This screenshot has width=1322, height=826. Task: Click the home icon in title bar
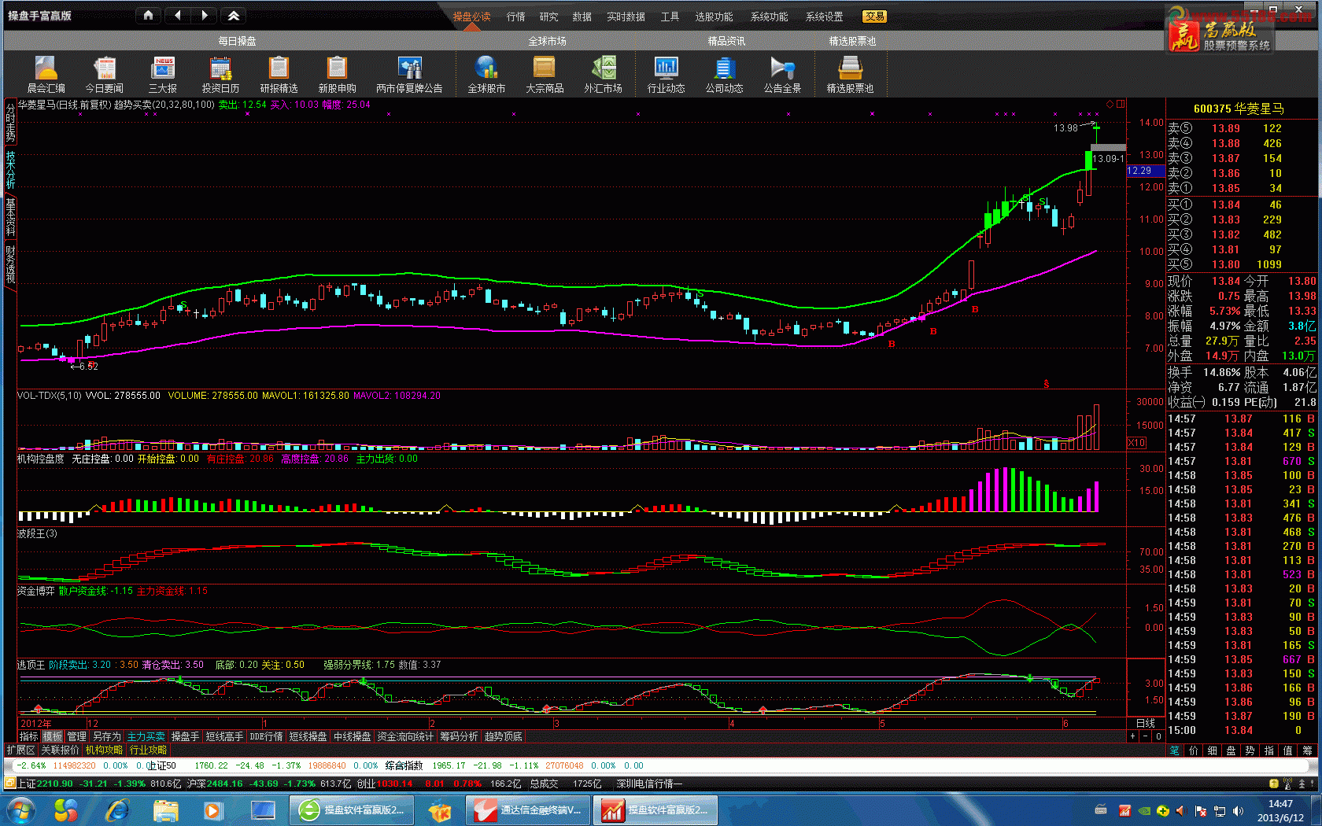click(149, 15)
